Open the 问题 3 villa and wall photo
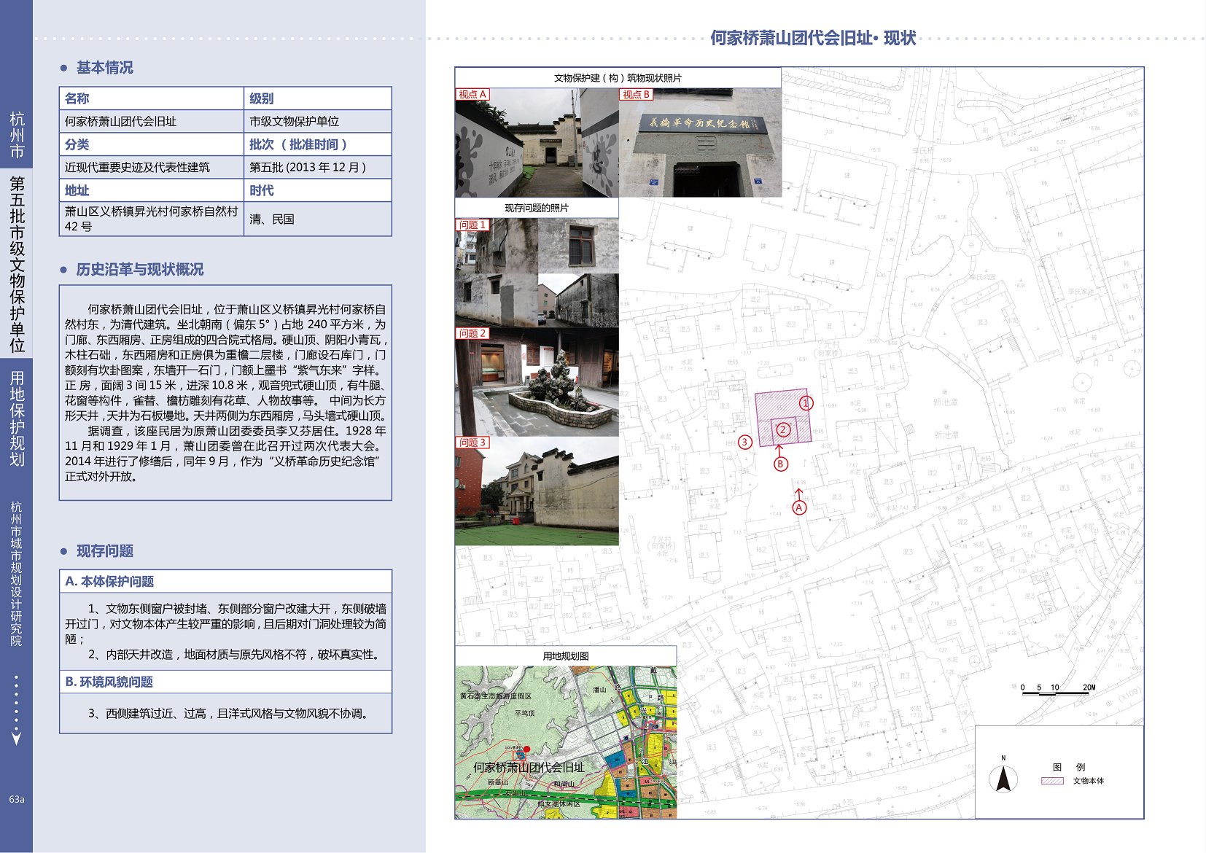The image size is (1206, 853). coord(537,491)
